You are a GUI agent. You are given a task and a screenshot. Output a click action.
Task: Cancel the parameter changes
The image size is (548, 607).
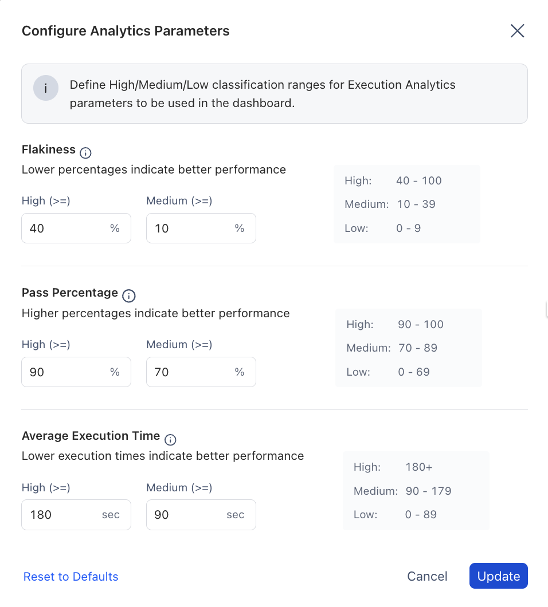(427, 576)
